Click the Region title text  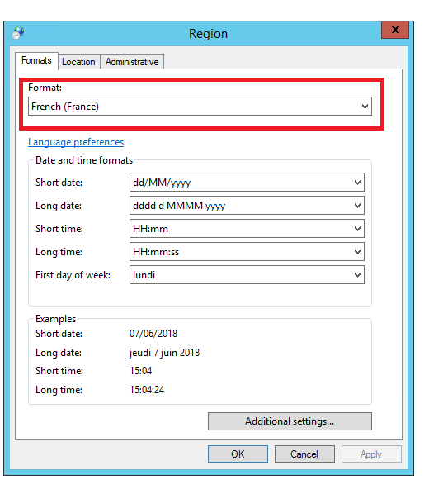click(208, 34)
